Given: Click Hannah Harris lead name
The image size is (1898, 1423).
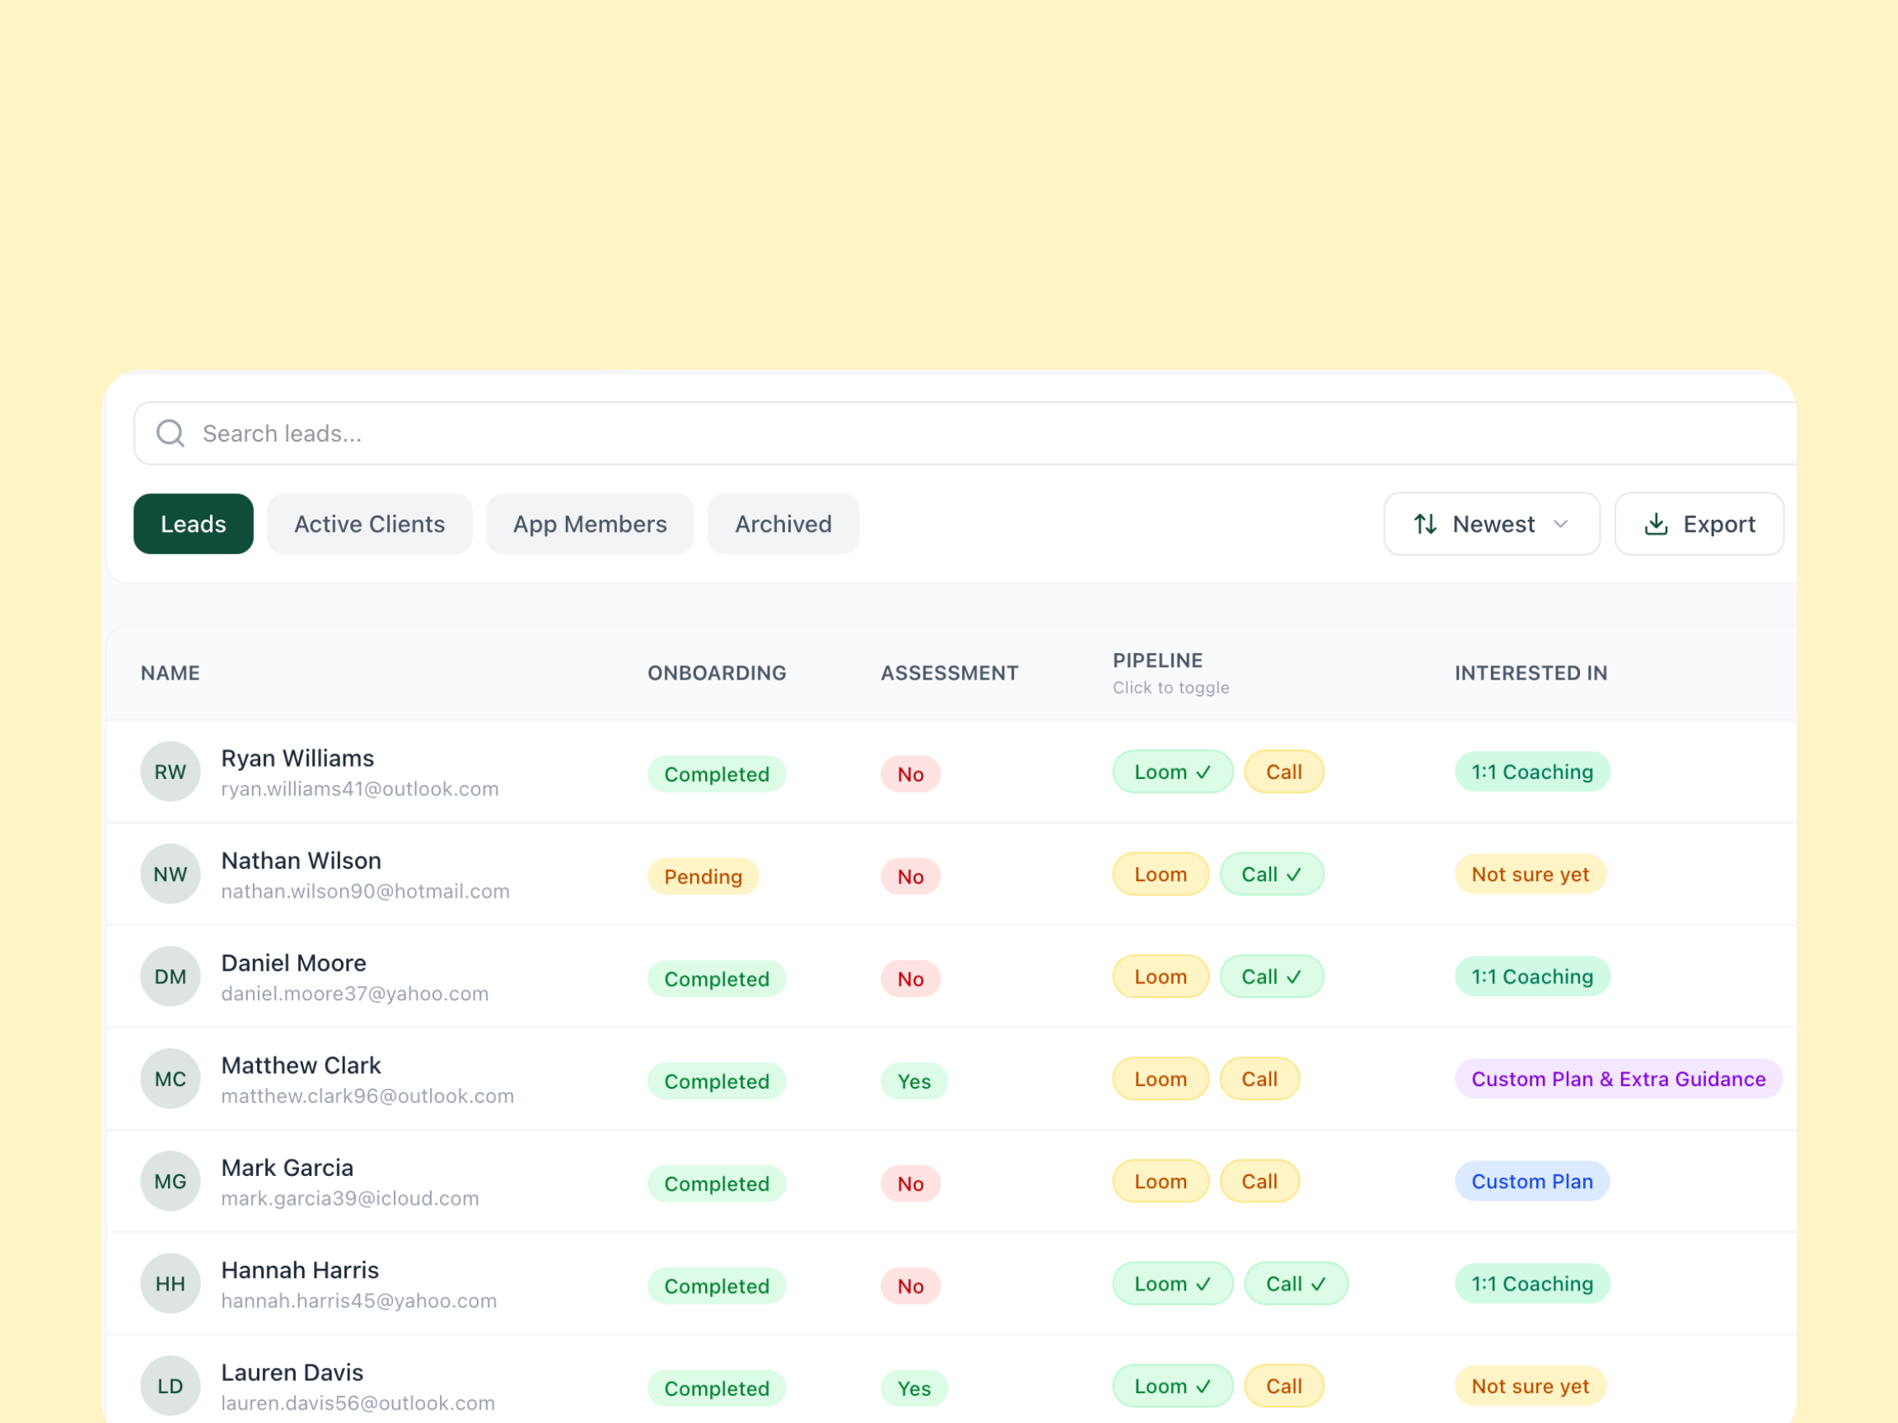Looking at the screenshot, I should click(x=300, y=1270).
